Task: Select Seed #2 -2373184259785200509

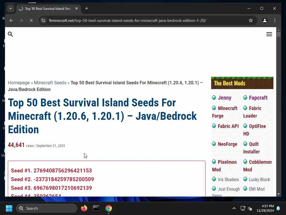Action: click(x=52, y=179)
